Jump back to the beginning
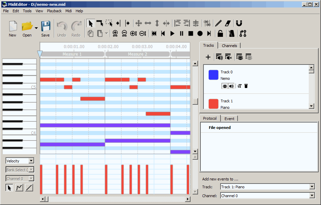This screenshot has height=205, width=321. tap(154, 33)
